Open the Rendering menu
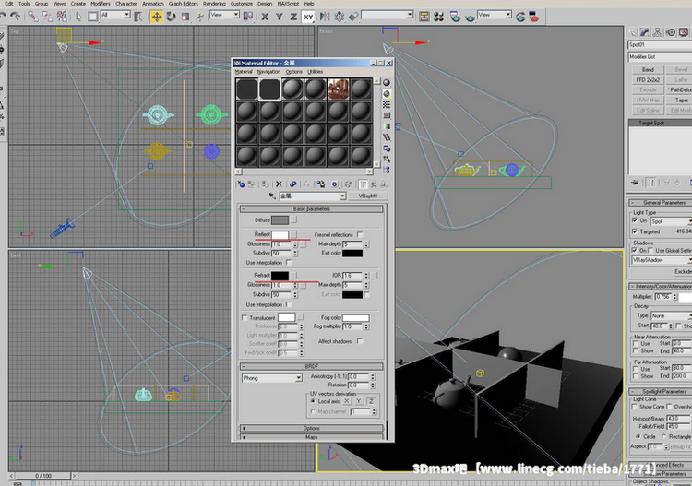The height and width of the screenshot is (486, 692). (x=214, y=4)
